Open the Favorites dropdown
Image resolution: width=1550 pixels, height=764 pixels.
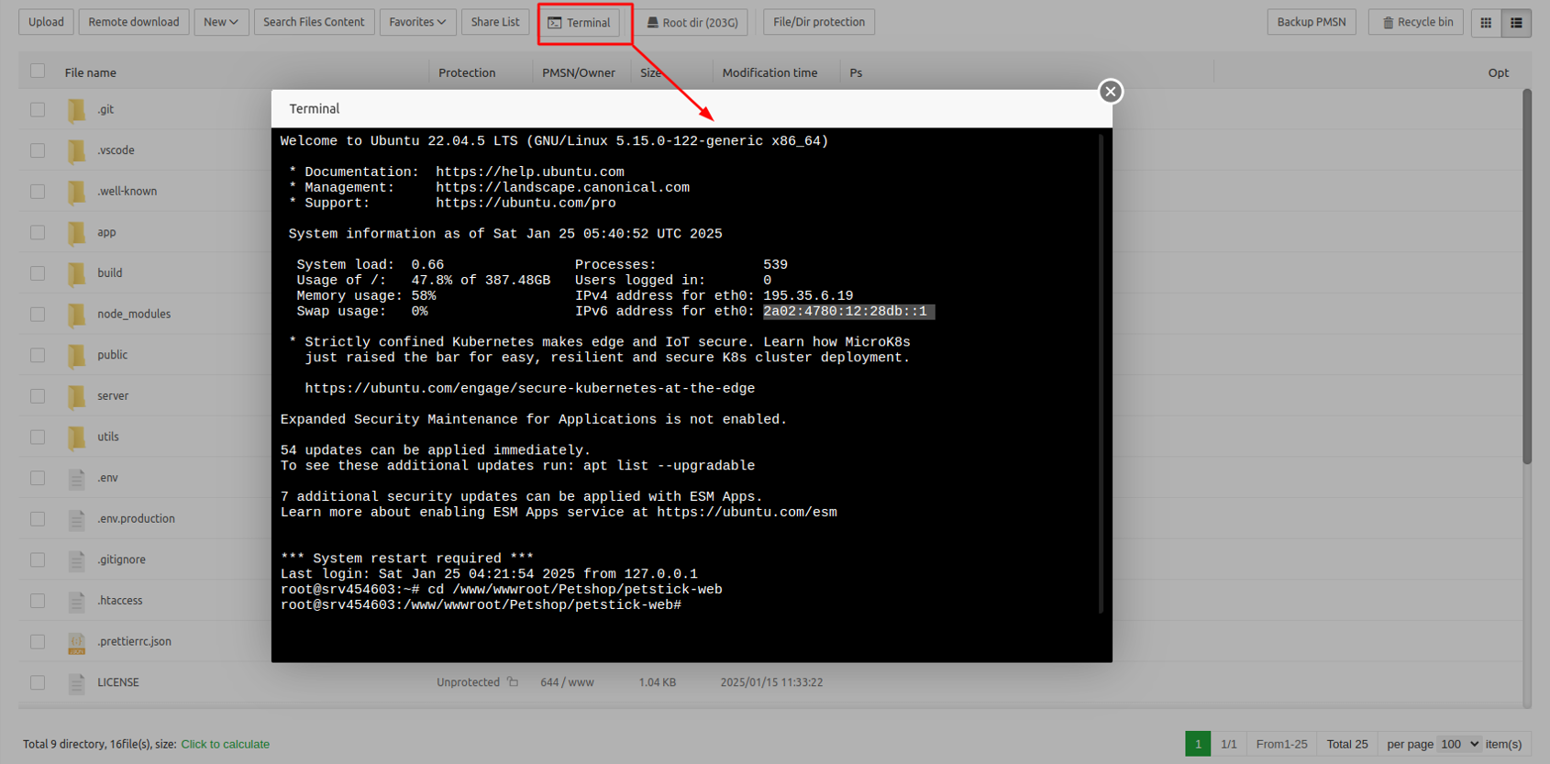(417, 22)
